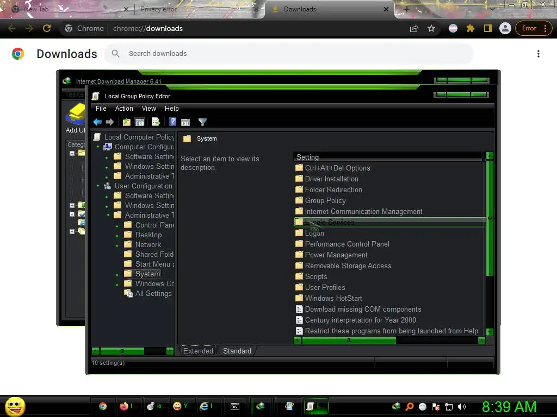Open Chrome side panel icon
The height and width of the screenshot is (417, 557).
488,28
